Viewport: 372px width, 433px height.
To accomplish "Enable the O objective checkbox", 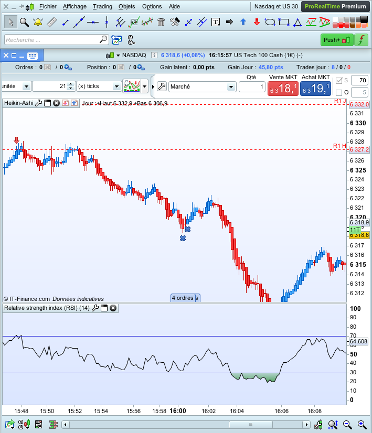I will (x=339, y=92).
